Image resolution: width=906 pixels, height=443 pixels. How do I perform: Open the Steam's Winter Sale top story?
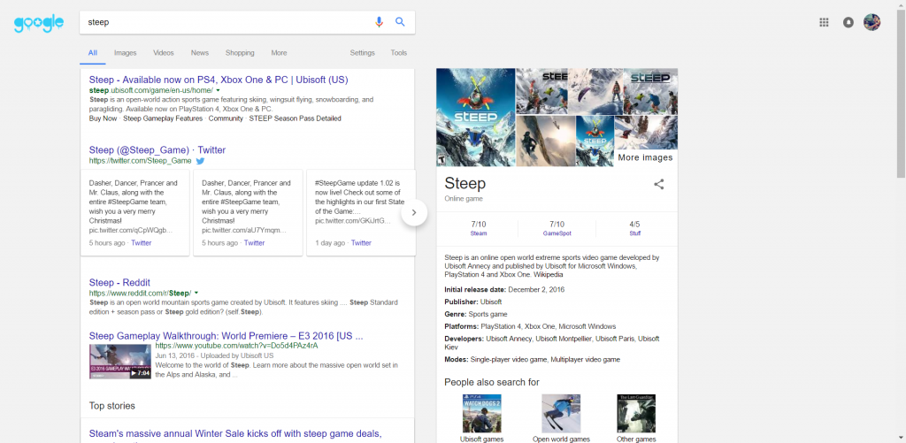point(235,434)
